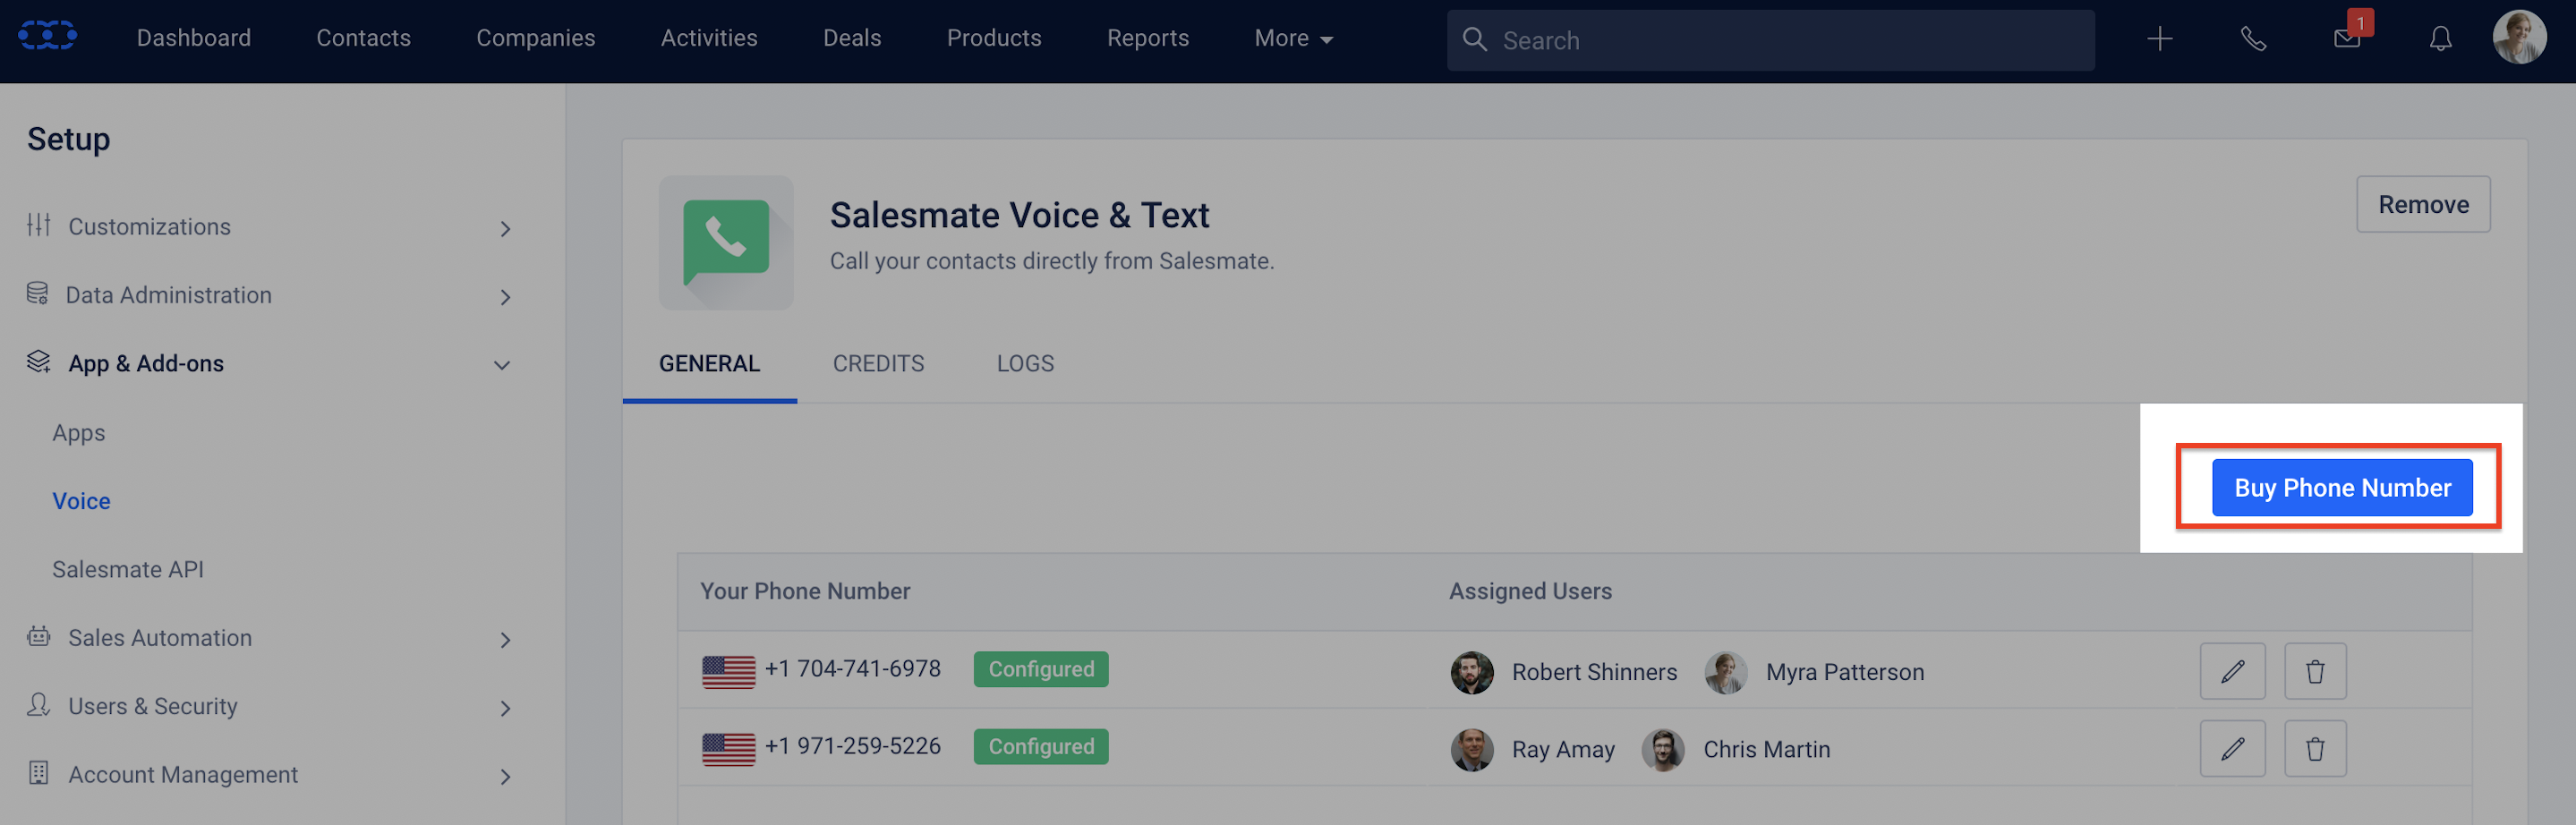The width and height of the screenshot is (2576, 825).
Task: Open your profile avatar top right
Action: click(x=2521, y=37)
